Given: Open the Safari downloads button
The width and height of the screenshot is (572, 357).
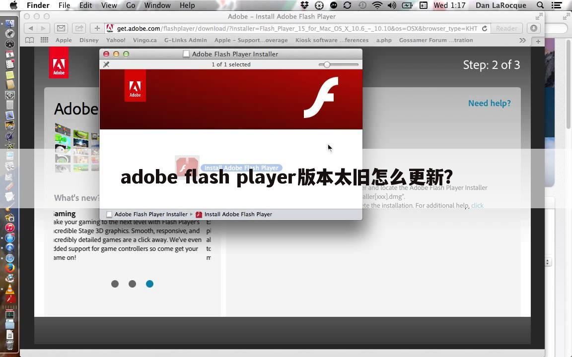Looking at the screenshot, I should pyautogui.click(x=534, y=28).
